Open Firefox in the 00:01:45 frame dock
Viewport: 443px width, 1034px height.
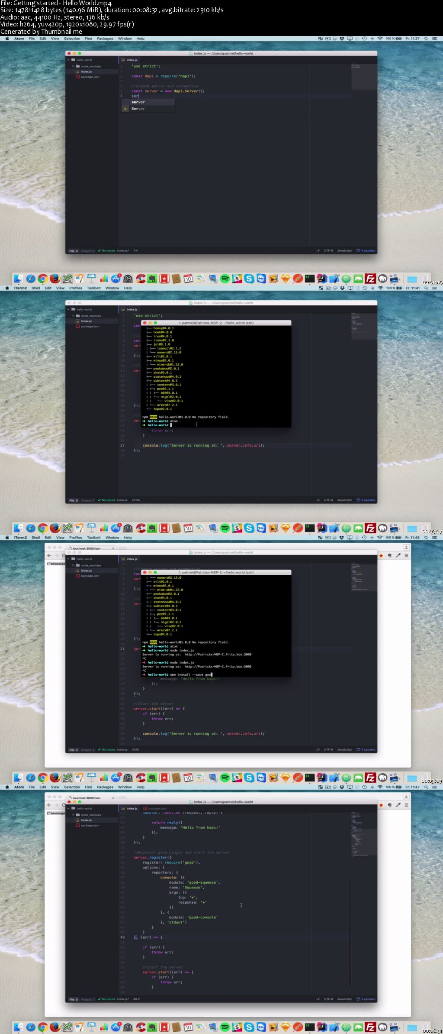[55, 279]
